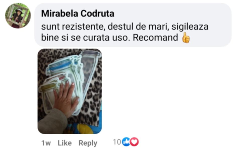
Task: Like the comment using the Like button
Action: pos(65,143)
